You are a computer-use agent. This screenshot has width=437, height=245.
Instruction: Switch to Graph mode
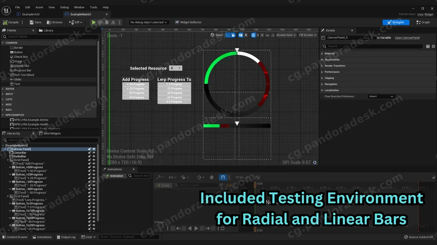coord(423,22)
